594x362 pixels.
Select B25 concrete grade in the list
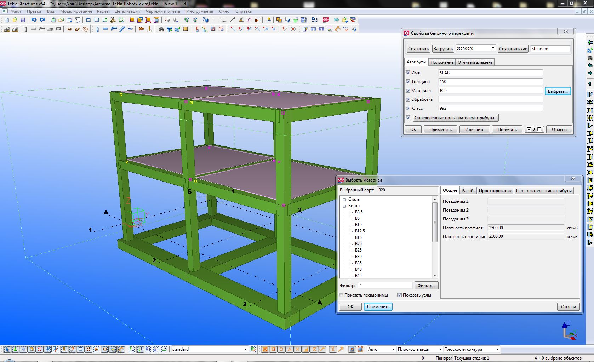point(358,250)
